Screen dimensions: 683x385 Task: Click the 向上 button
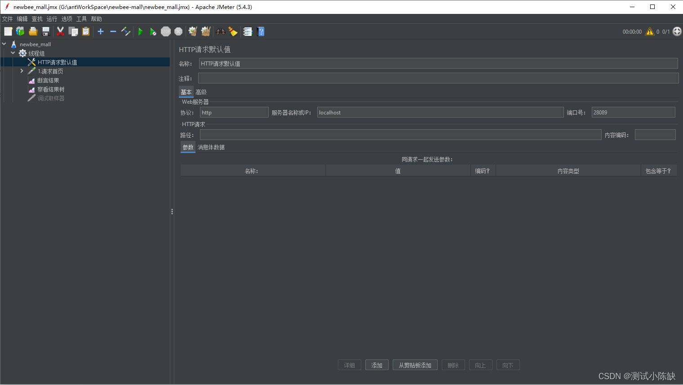click(x=481, y=365)
